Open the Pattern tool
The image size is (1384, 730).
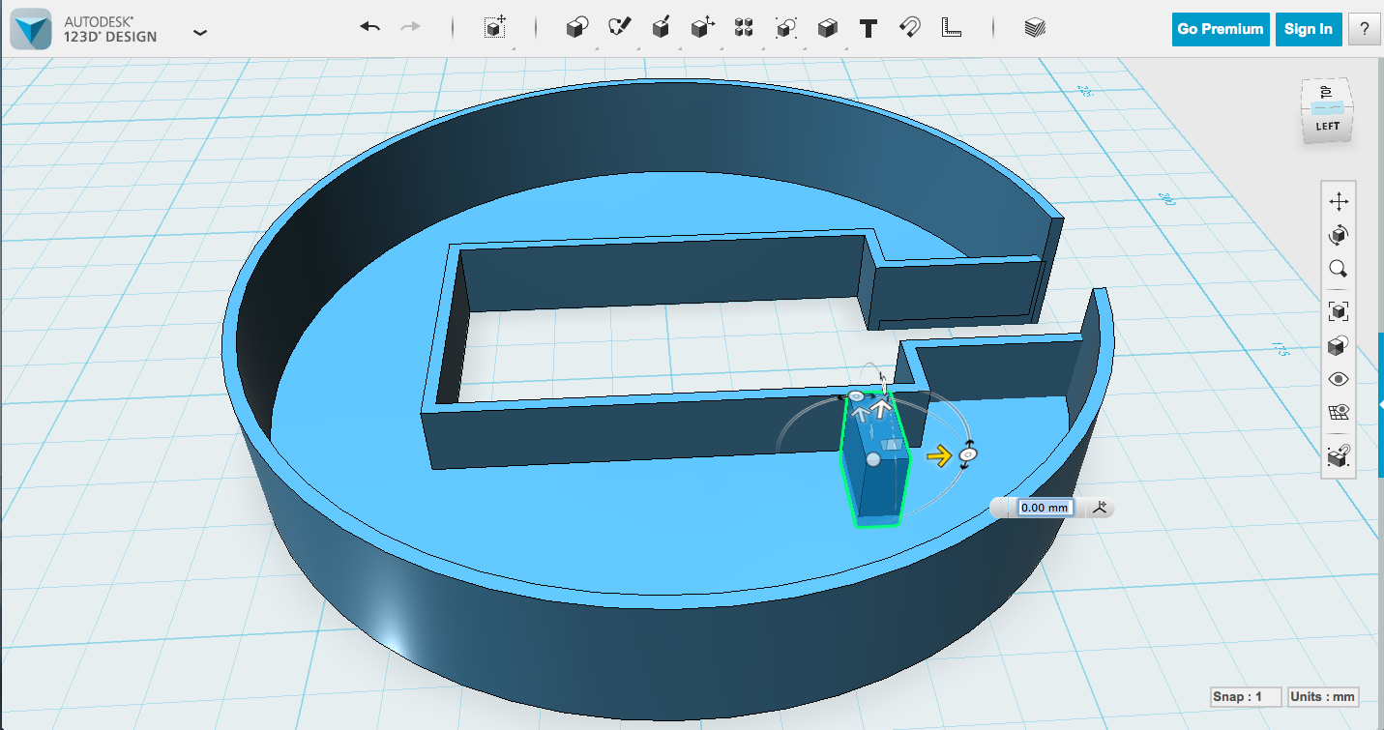744,29
